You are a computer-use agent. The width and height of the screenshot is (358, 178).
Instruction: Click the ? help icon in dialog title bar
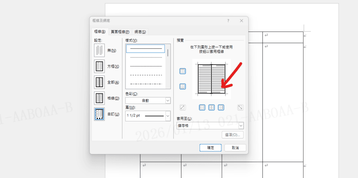point(228,21)
